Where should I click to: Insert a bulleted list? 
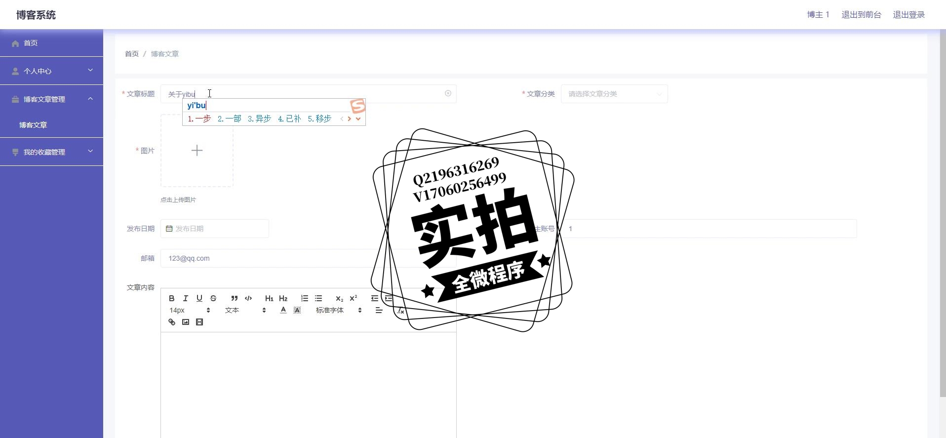(318, 298)
